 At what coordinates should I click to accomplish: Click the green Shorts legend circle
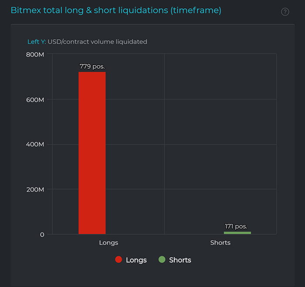point(162,260)
